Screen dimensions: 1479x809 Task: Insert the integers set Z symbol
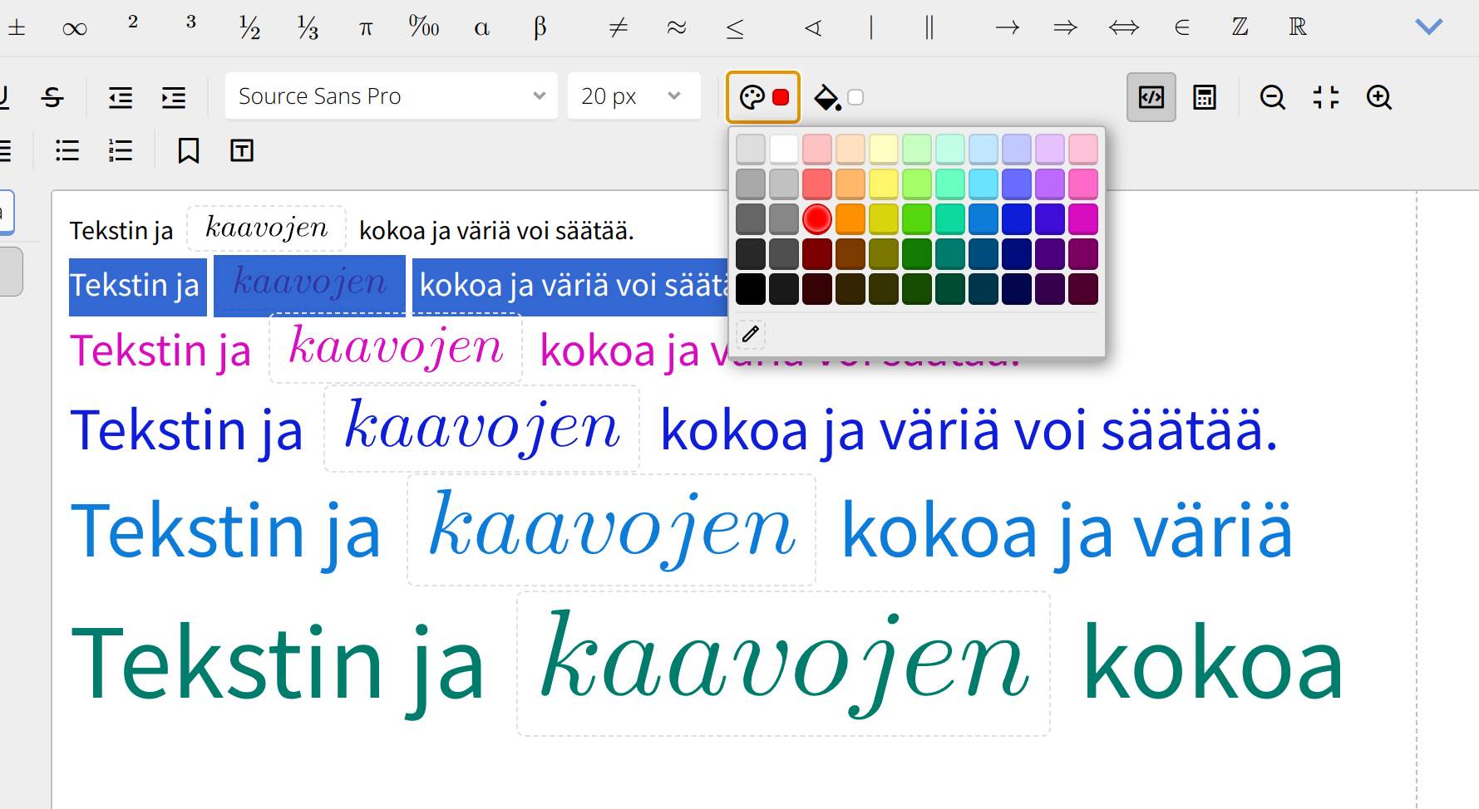click(1240, 27)
